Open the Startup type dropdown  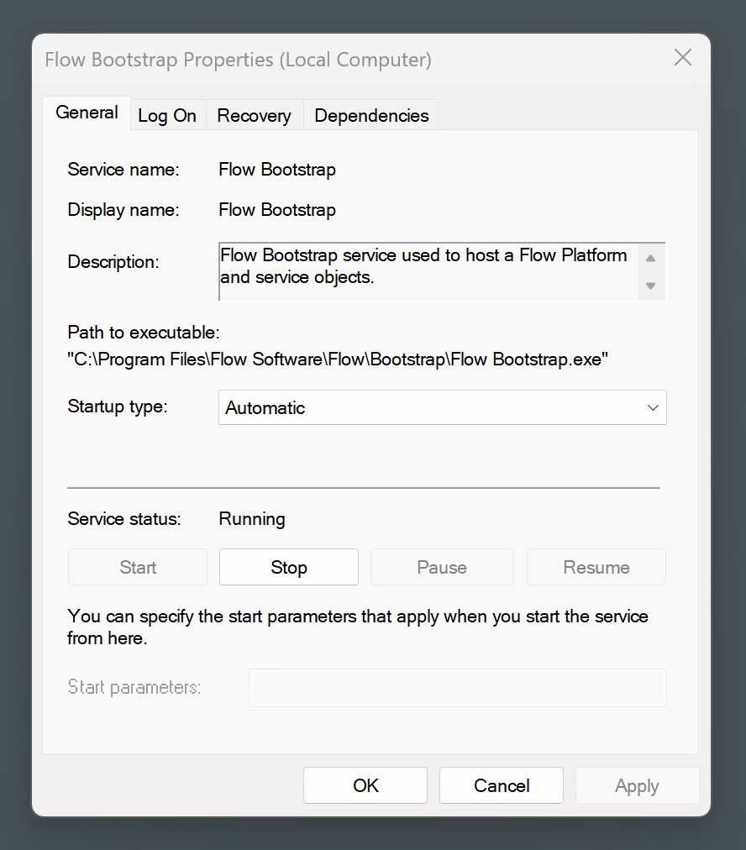coord(441,407)
